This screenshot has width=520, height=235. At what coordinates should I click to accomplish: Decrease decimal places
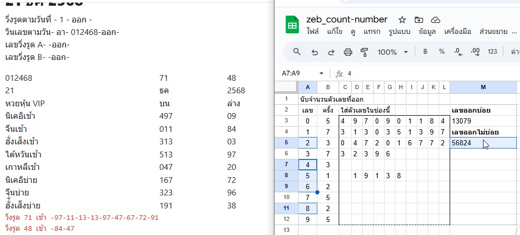[x=458, y=52]
